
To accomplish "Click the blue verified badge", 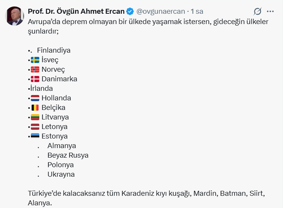I will [x=130, y=11].
